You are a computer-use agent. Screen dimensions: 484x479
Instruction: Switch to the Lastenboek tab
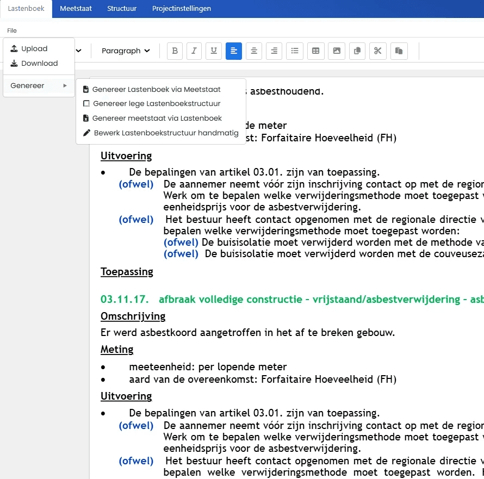coord(26,9)
